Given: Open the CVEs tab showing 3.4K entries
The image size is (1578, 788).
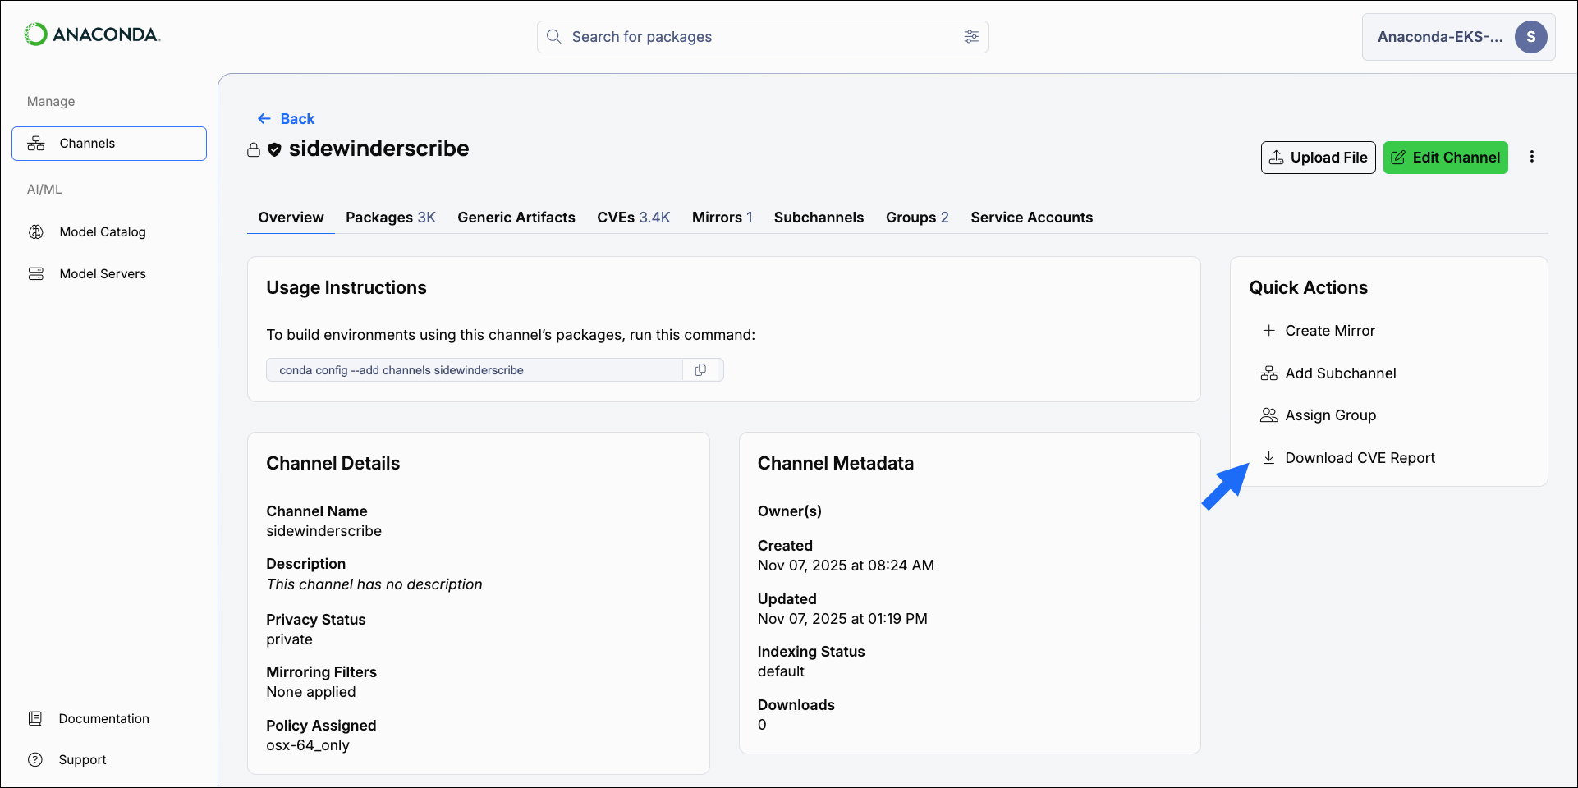Looking at the screenshot, I should coord(633,217).
